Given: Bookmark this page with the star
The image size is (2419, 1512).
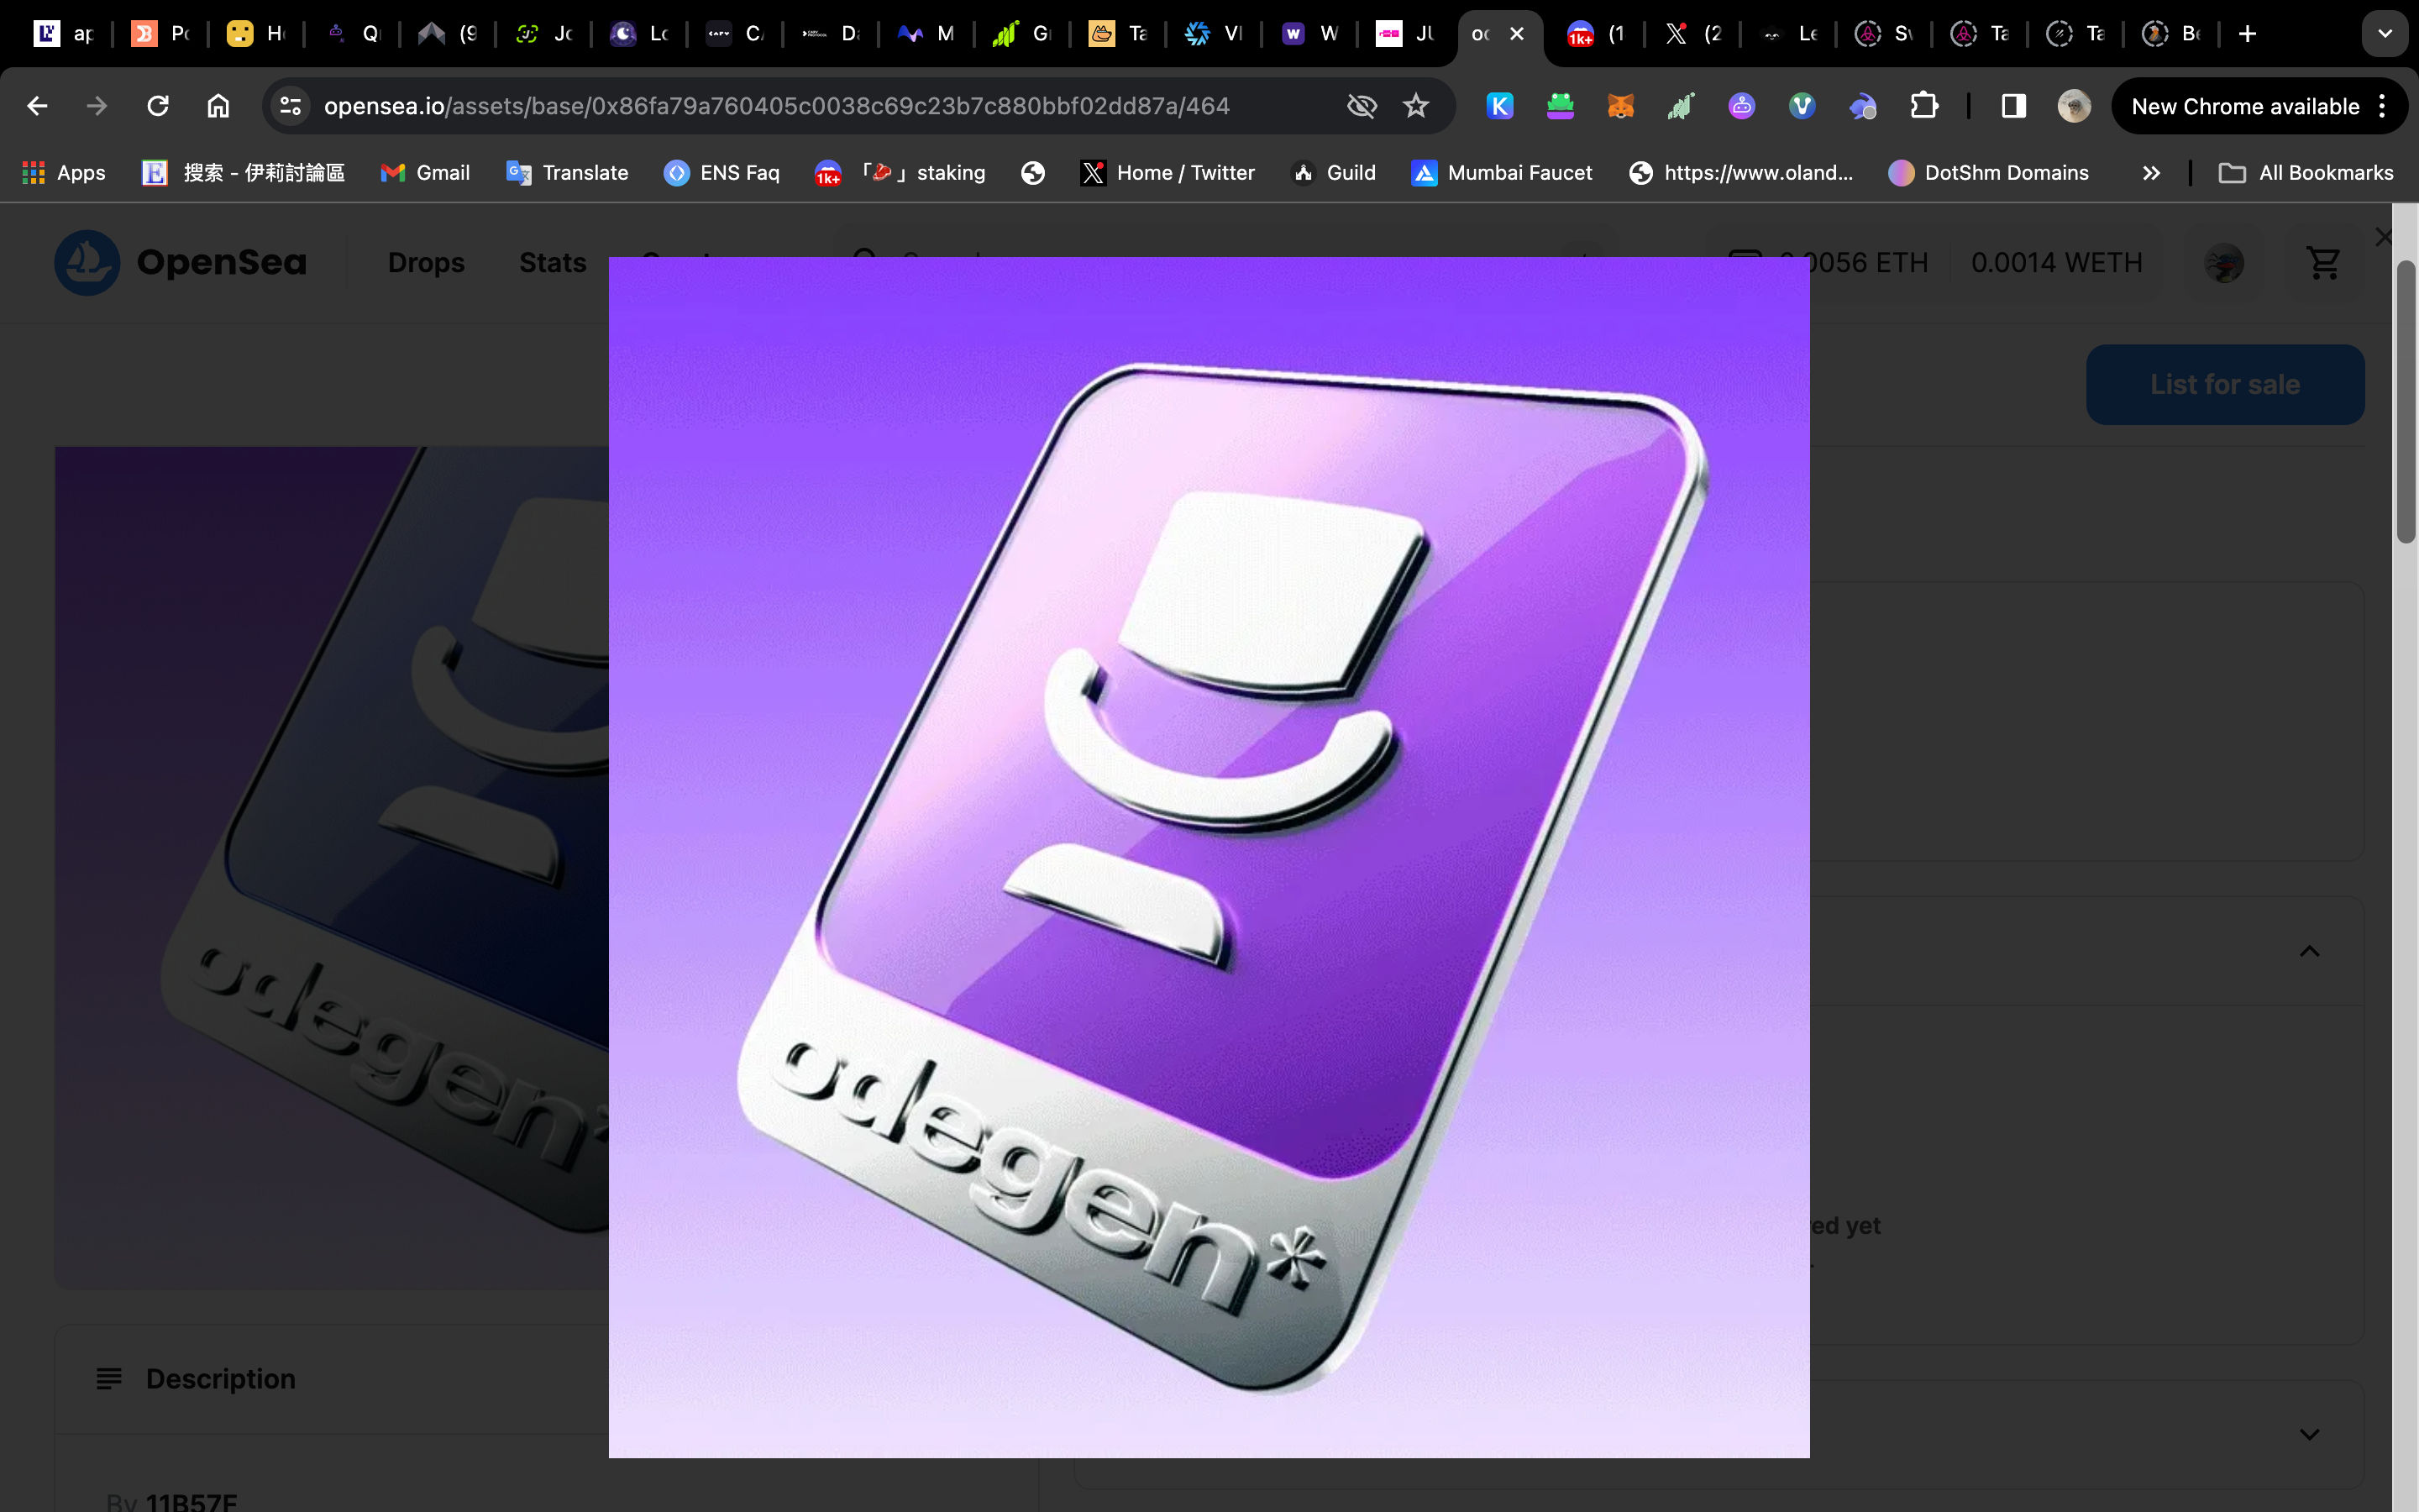Looking at the screenshot, I should tap(1415, 106).
